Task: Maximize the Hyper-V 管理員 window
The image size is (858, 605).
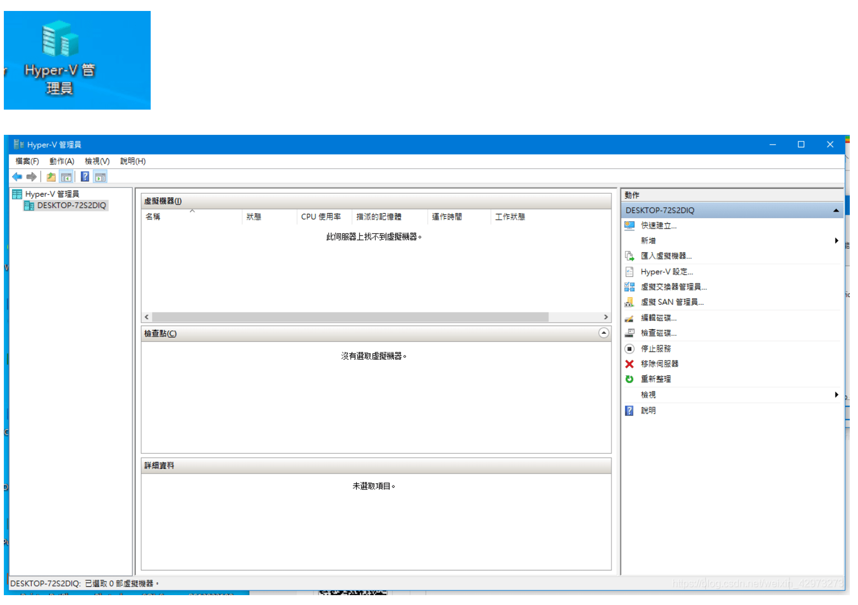Action: 801,145
